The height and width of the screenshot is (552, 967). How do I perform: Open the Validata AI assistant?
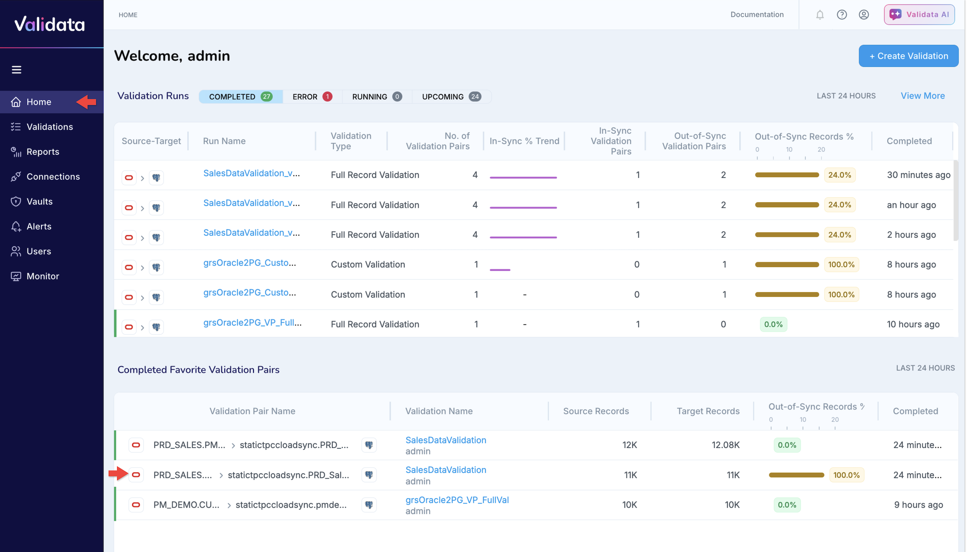coord(919,14)
